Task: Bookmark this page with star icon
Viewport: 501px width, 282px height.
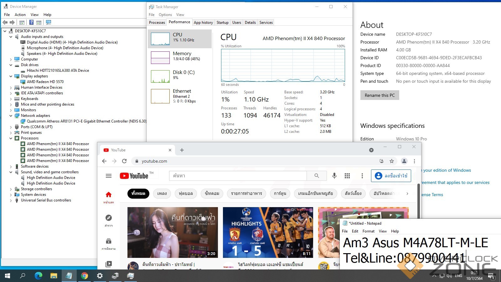Action: pos(391,161)
